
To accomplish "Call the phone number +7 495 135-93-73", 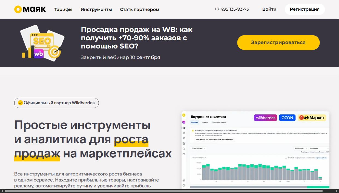I will pos(232,9).
